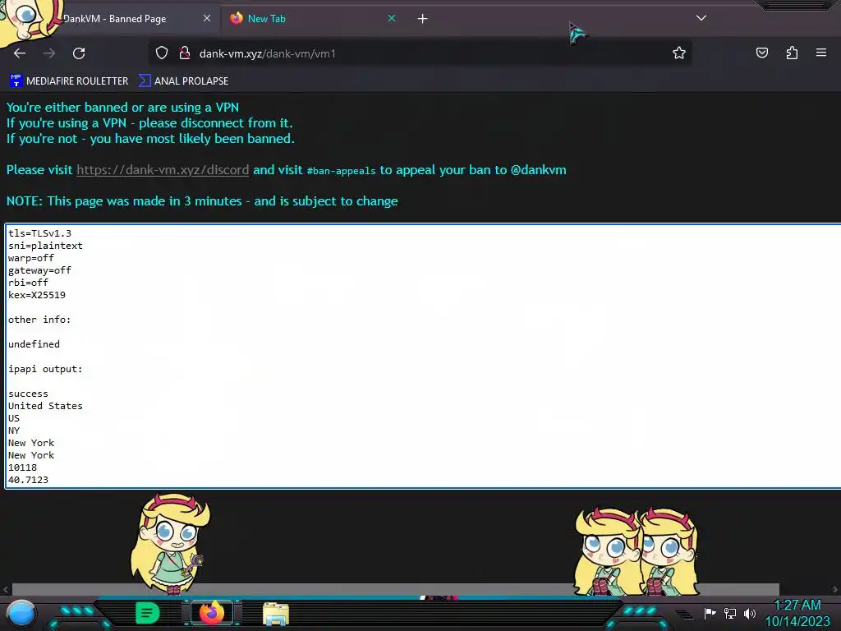Open a new tab with plus button

tap(423, 19)
